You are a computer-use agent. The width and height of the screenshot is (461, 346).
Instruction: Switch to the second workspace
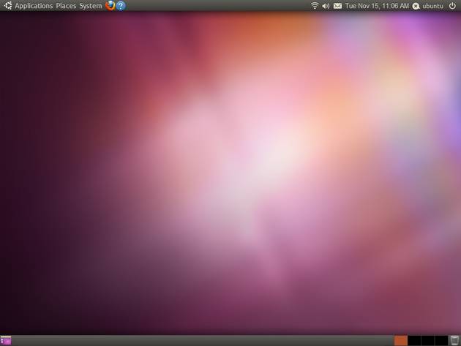click(x=414, y=340)
